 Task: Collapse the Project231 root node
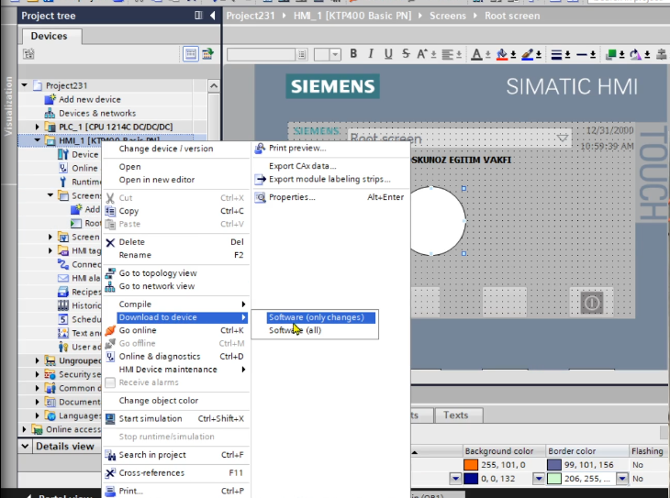coord(25,85)
